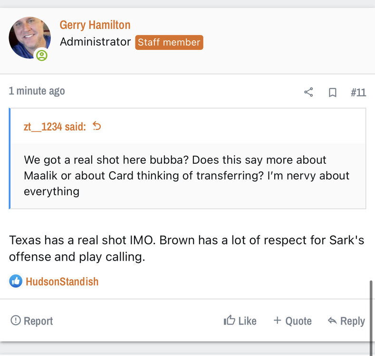
Task: Expand the quoted message from zt__1234
Action: 186,176
